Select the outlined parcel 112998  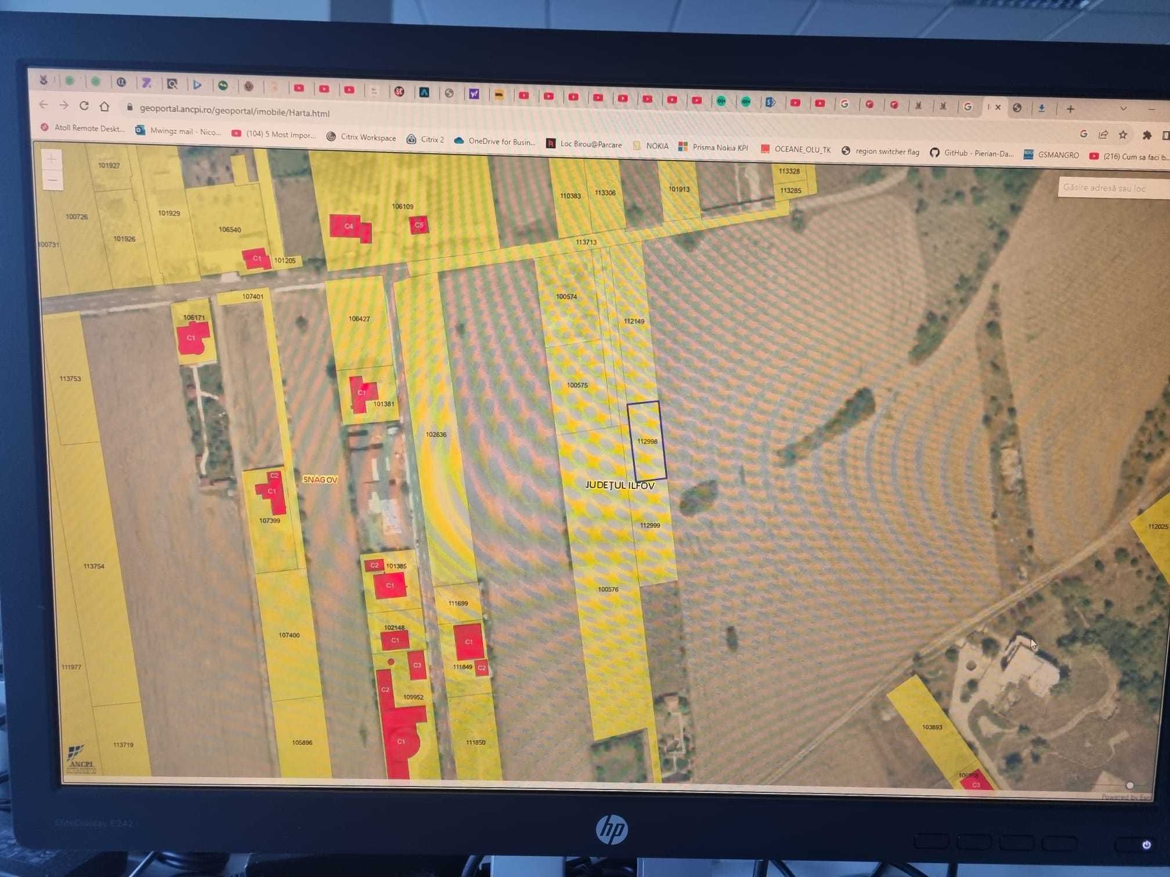(x=647, y=441)
